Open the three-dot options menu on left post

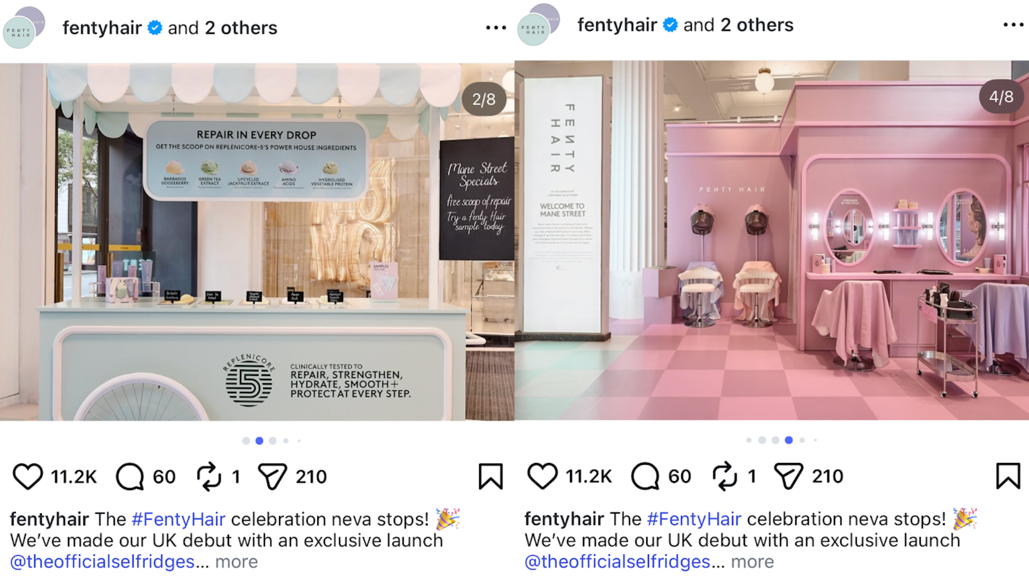tap(496, 27)
